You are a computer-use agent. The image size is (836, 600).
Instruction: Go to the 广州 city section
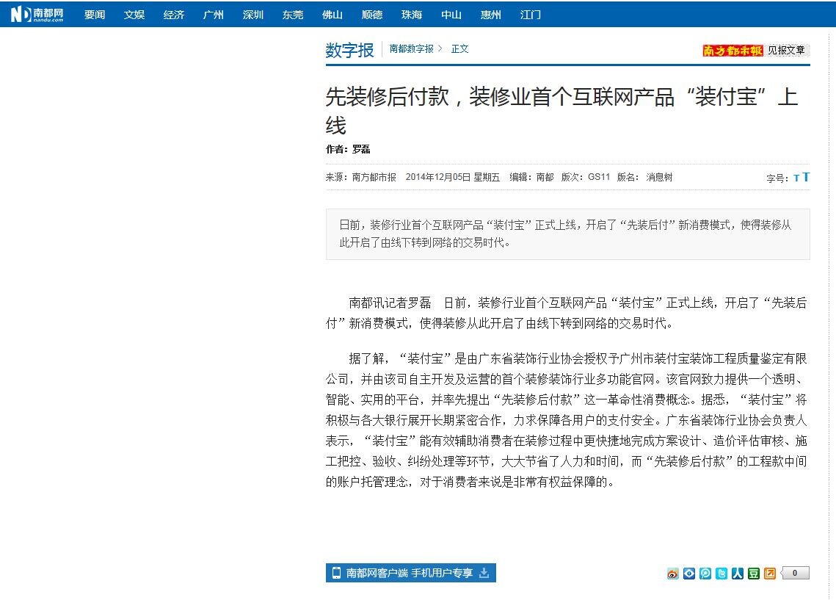[214, 15]
